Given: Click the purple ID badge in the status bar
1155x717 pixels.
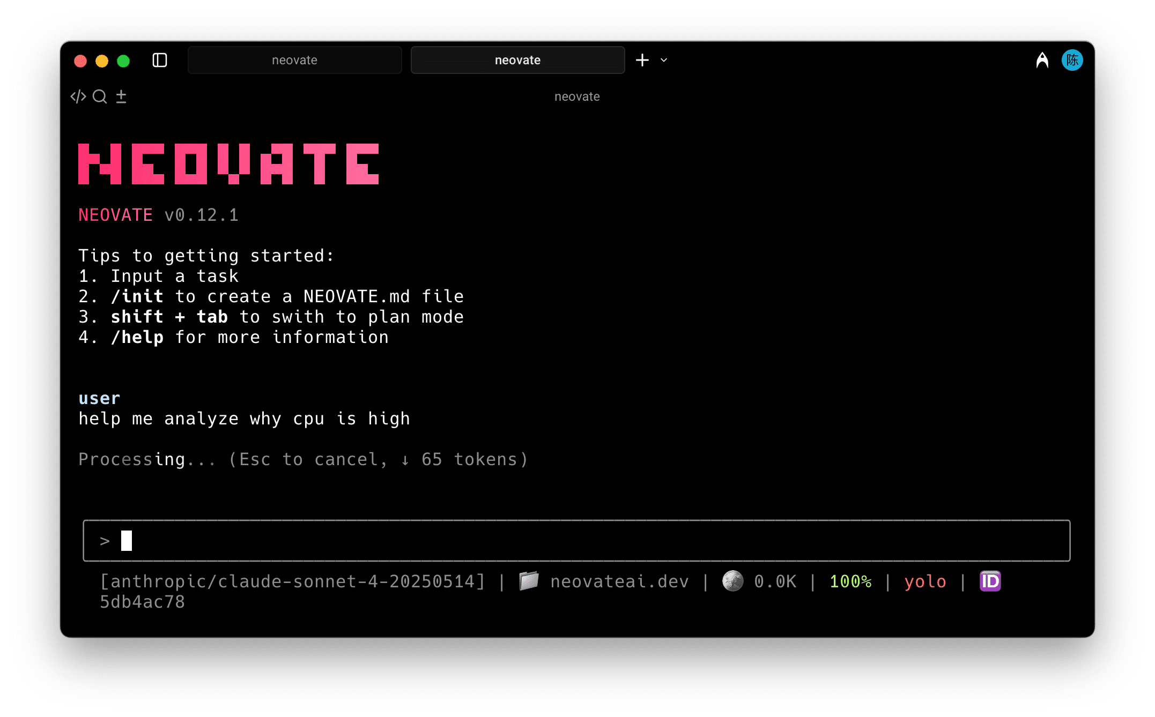Looking at the screenshot, I should (989, 581).
